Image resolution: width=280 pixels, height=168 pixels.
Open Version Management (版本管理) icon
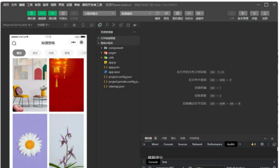coord(243,13)
